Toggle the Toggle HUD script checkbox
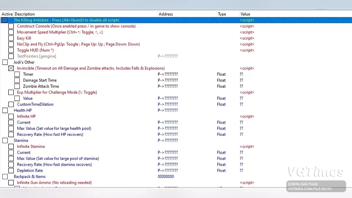This screenshot has height=198, width=352. click(11, 50)
